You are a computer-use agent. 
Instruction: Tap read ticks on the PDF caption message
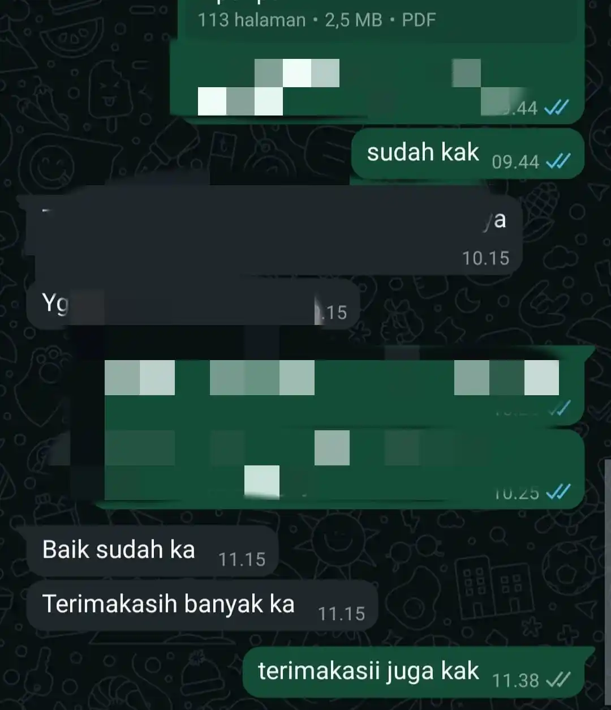[x=556, y=108]
